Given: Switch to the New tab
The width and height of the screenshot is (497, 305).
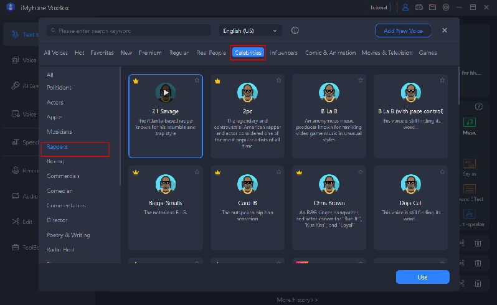Looking at the screenshot, I should click(126, 52).
